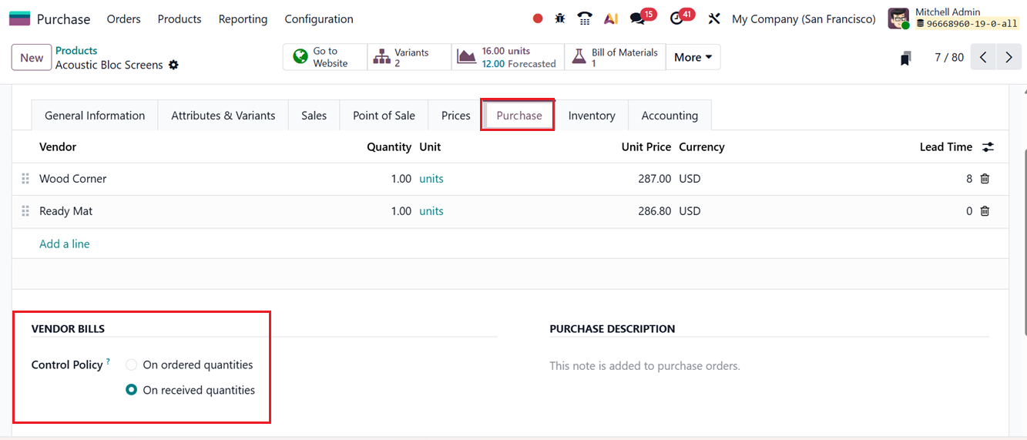Image resolution: width=1027 pixels, height=440 pixels.
Task: Click the red recording dot icon
Action: 538,18
